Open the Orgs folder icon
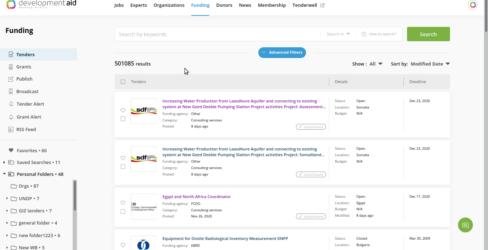 pyautogui.click(x=14, y=186)
